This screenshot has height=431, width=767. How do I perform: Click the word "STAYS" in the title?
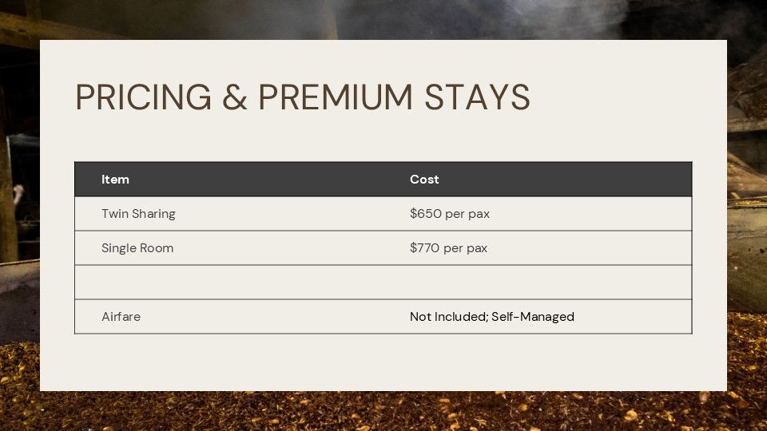[477, 97]
